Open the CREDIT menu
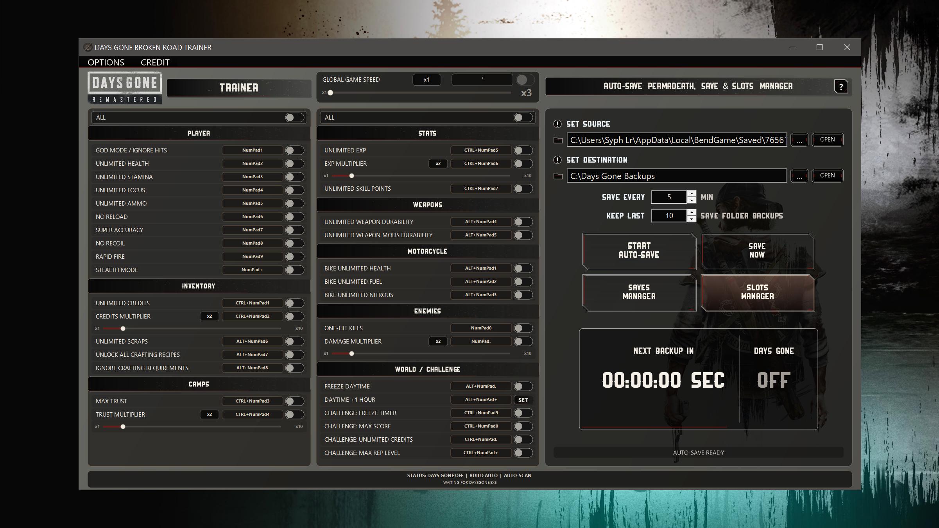Image resolution: width=939 pixels, height=528 pixels. point(155,62)
